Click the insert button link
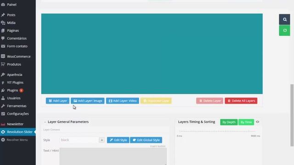Viewport: 294px width, 165px height. click(158, 146)
